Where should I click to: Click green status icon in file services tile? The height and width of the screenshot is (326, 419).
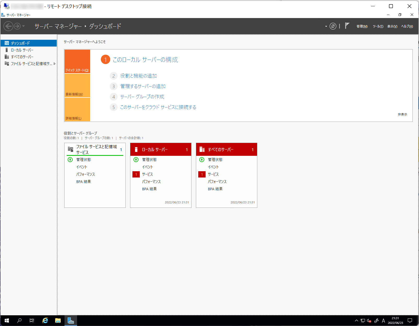click(x=70, y=160)
